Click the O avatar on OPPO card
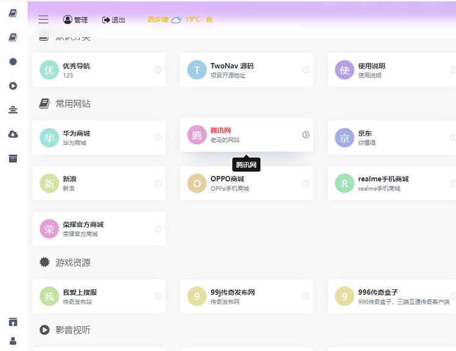 pos(197,183)
